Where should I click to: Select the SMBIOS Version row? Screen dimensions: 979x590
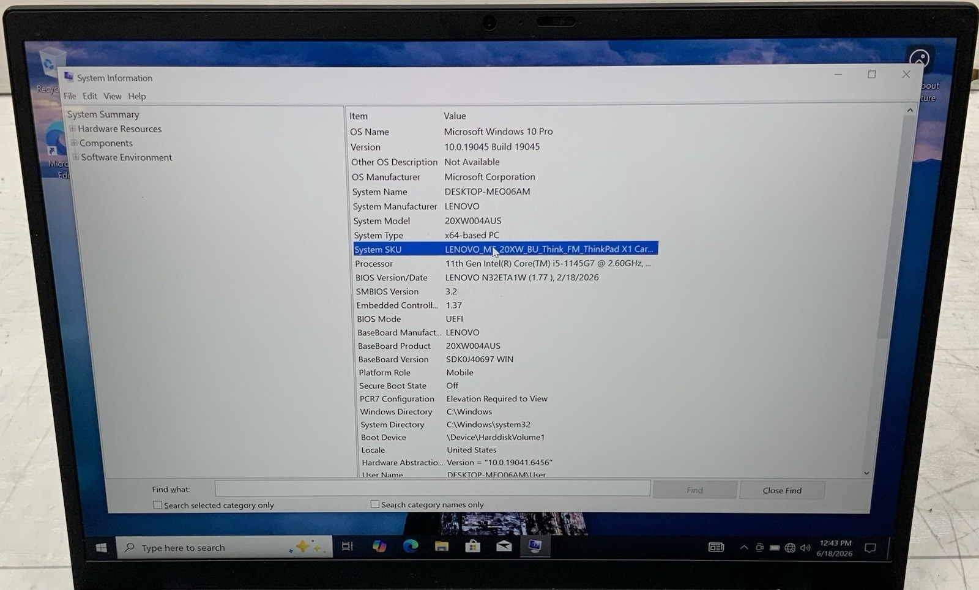[407, 292]
